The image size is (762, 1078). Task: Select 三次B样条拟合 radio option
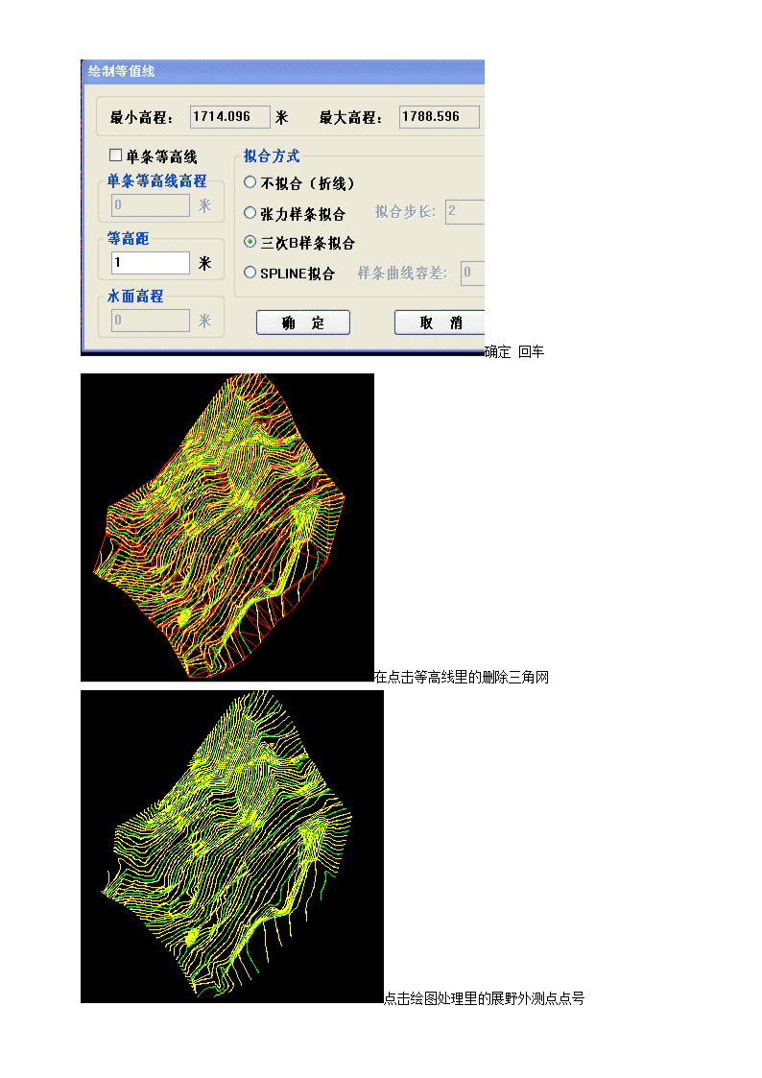coord(250,242)
